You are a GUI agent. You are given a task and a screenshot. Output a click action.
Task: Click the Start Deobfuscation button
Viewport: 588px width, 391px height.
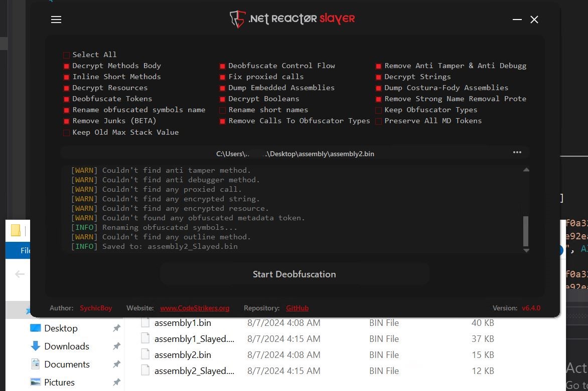(x=294, y=274)
